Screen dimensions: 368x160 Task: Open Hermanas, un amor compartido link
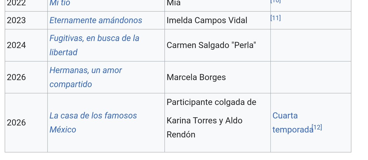(x=86, y=77)
